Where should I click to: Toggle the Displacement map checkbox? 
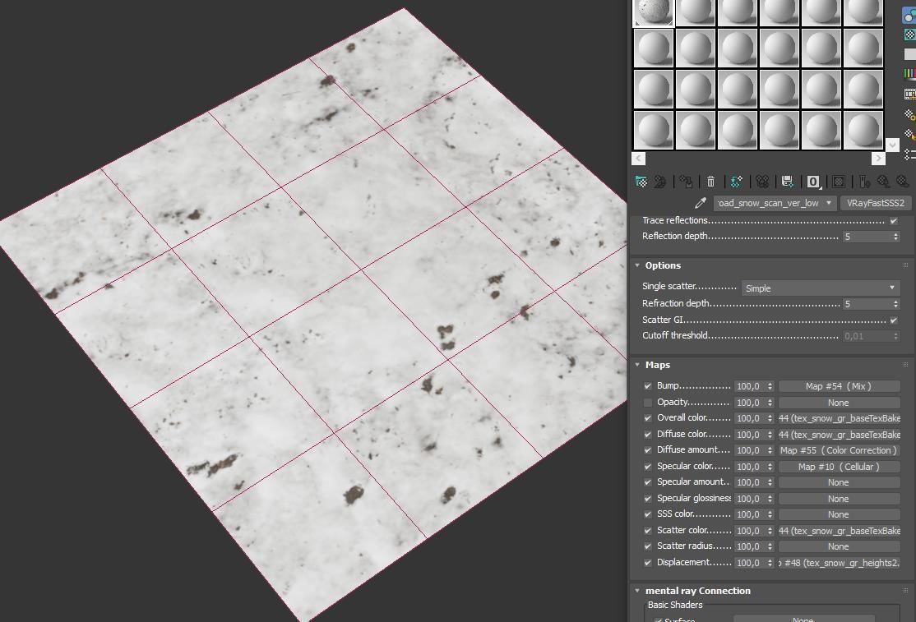click(647, 563)
